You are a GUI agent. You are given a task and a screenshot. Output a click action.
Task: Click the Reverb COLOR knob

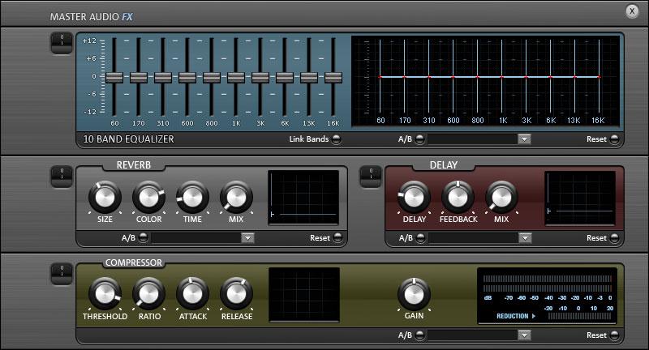[148, 198]
